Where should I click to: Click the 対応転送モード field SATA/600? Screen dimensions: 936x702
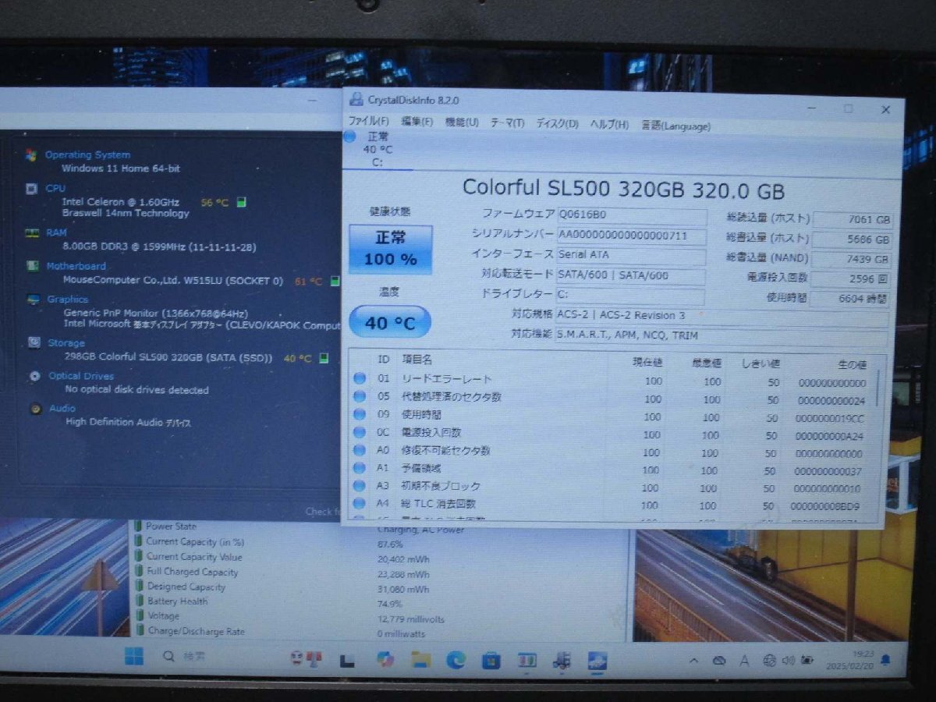(x=631, y=275)
